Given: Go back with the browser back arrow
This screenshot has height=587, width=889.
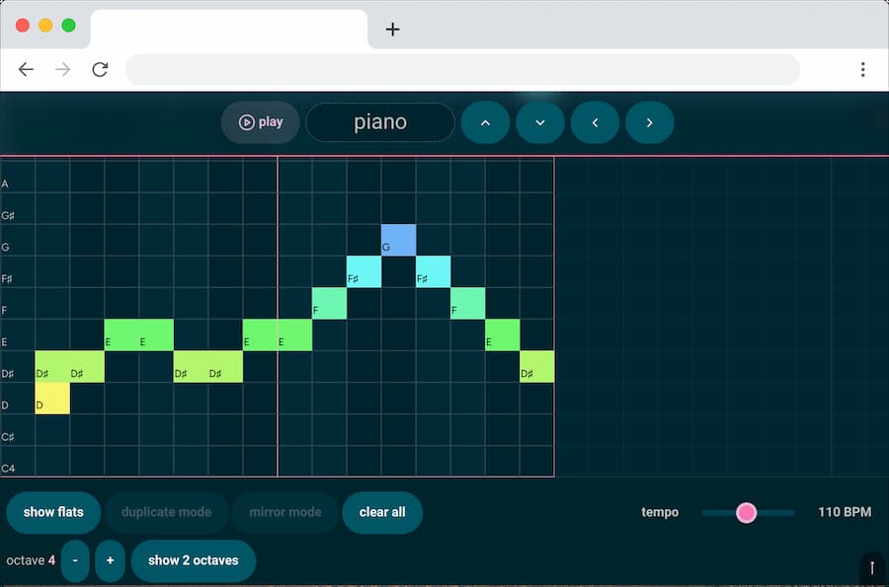Looking at the screenshot, I should pos(26,69).
